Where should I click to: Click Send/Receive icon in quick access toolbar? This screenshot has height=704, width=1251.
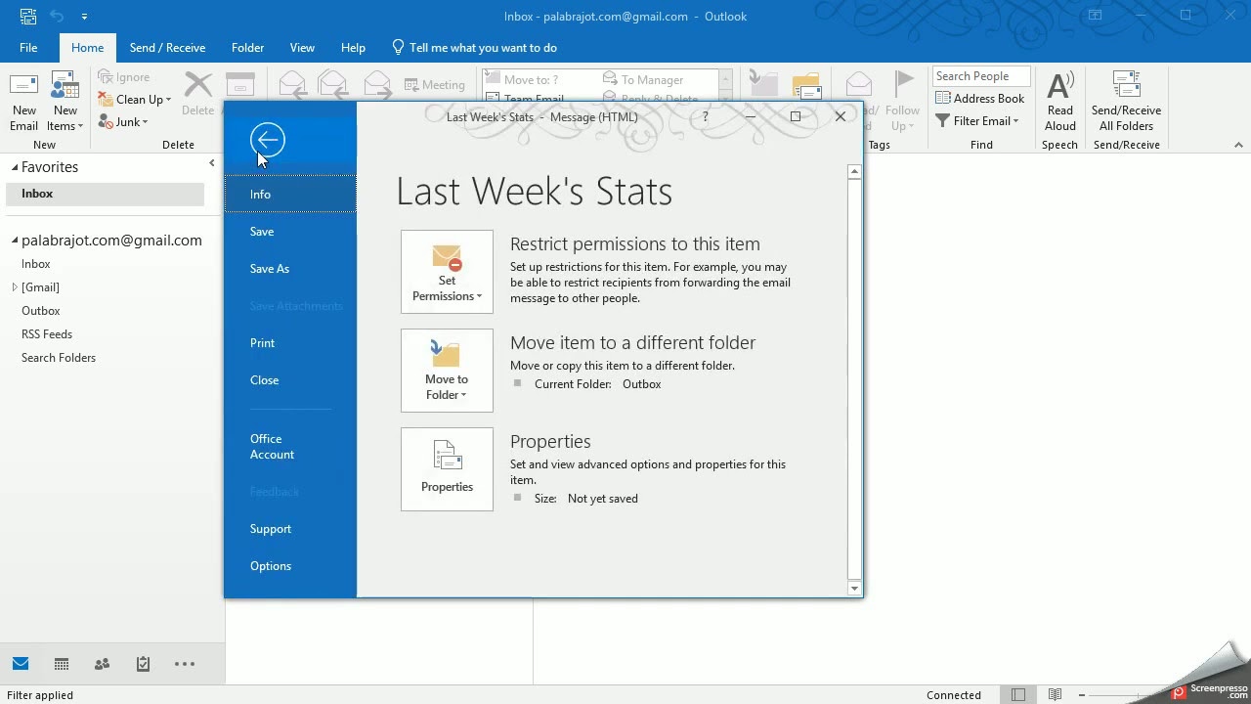28,16
